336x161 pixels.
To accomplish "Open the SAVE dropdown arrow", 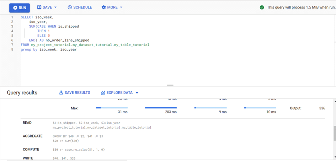I will pyautogui.click(x=55, y=7).
